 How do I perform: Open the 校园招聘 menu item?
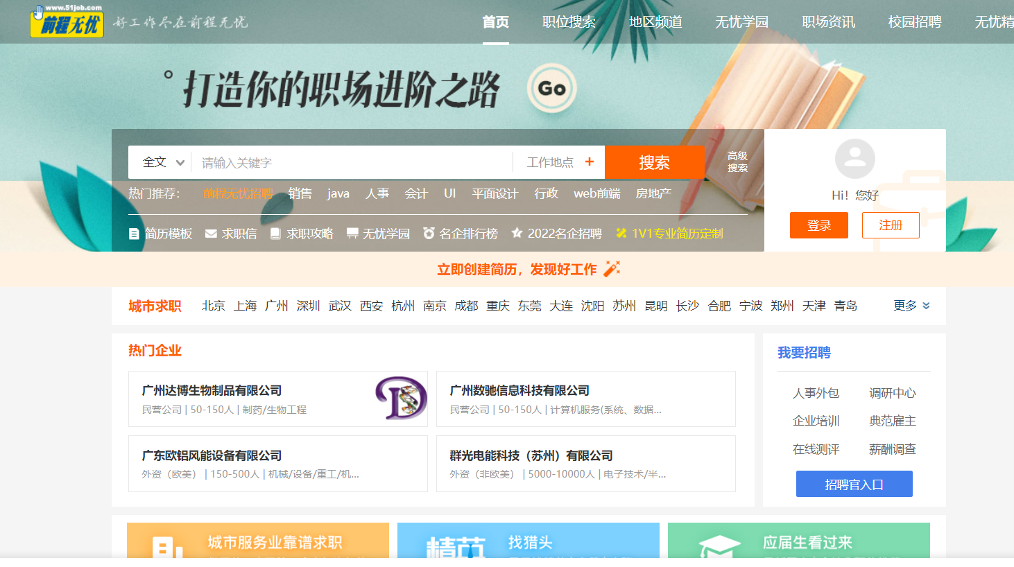(x=913, y=21)
